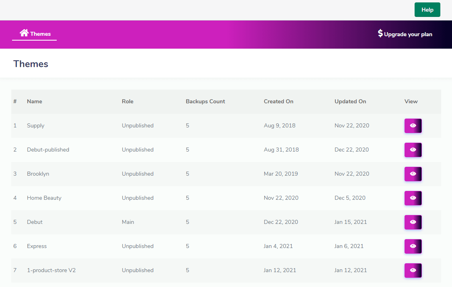
Task: Click the Mar 20, 2019 created date
Action: click(x=281, y=174)
